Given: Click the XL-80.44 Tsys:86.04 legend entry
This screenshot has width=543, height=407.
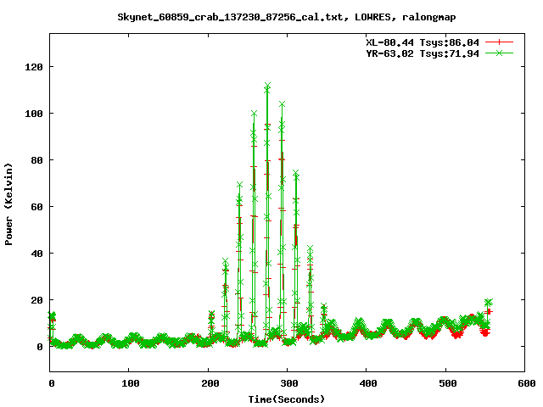Looking at the screenshot, I should point(423,42).
